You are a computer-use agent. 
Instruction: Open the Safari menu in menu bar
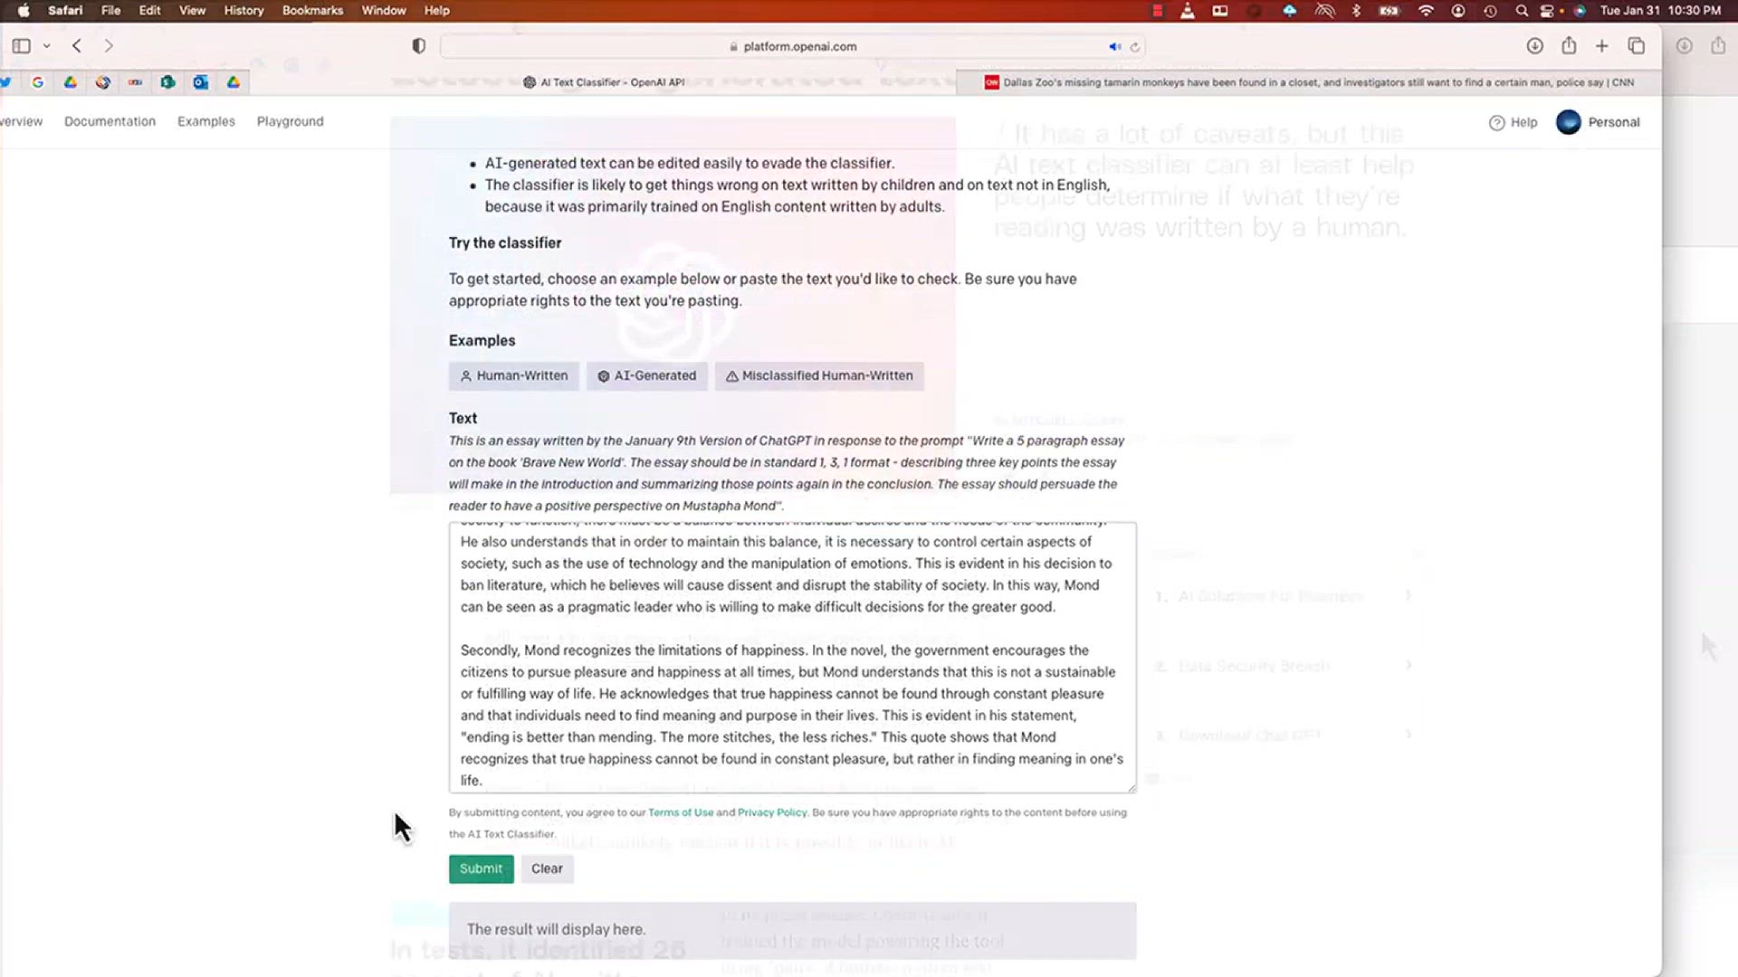[65, 11]
